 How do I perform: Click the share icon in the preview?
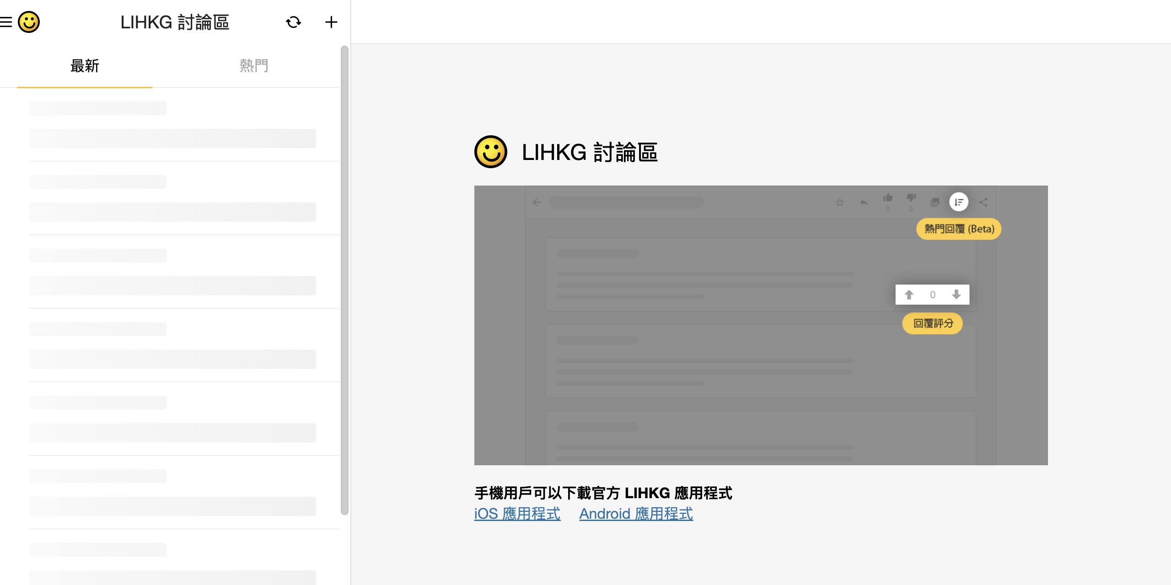point(983,202)
